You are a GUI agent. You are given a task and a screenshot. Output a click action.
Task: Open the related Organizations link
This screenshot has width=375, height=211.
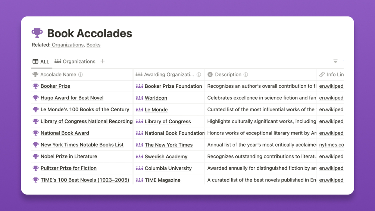[68, 45]
